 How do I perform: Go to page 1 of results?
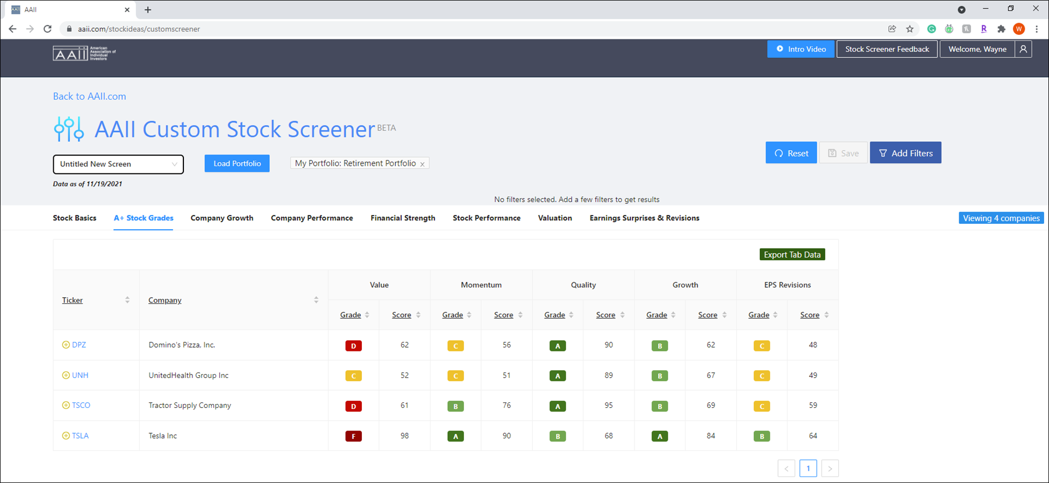point(808,469)
